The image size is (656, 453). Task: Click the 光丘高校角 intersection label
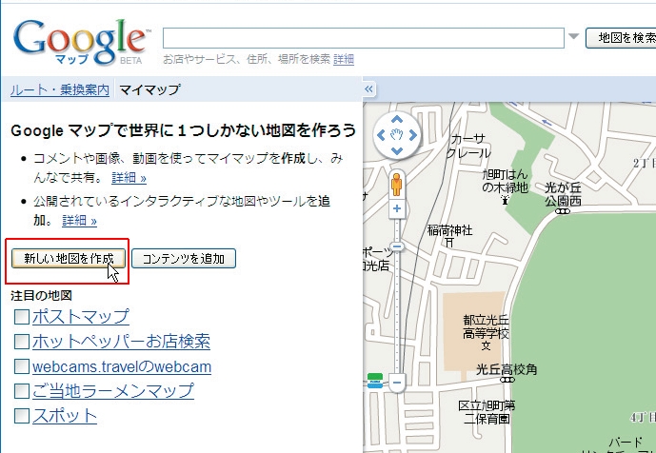pyautogui.click(x=507, y=370)
